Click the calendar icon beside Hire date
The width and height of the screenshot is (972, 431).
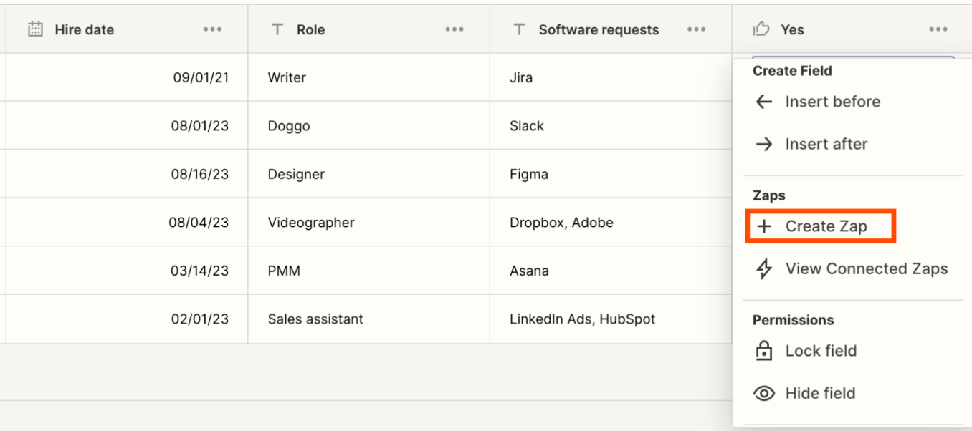point(35,29)
